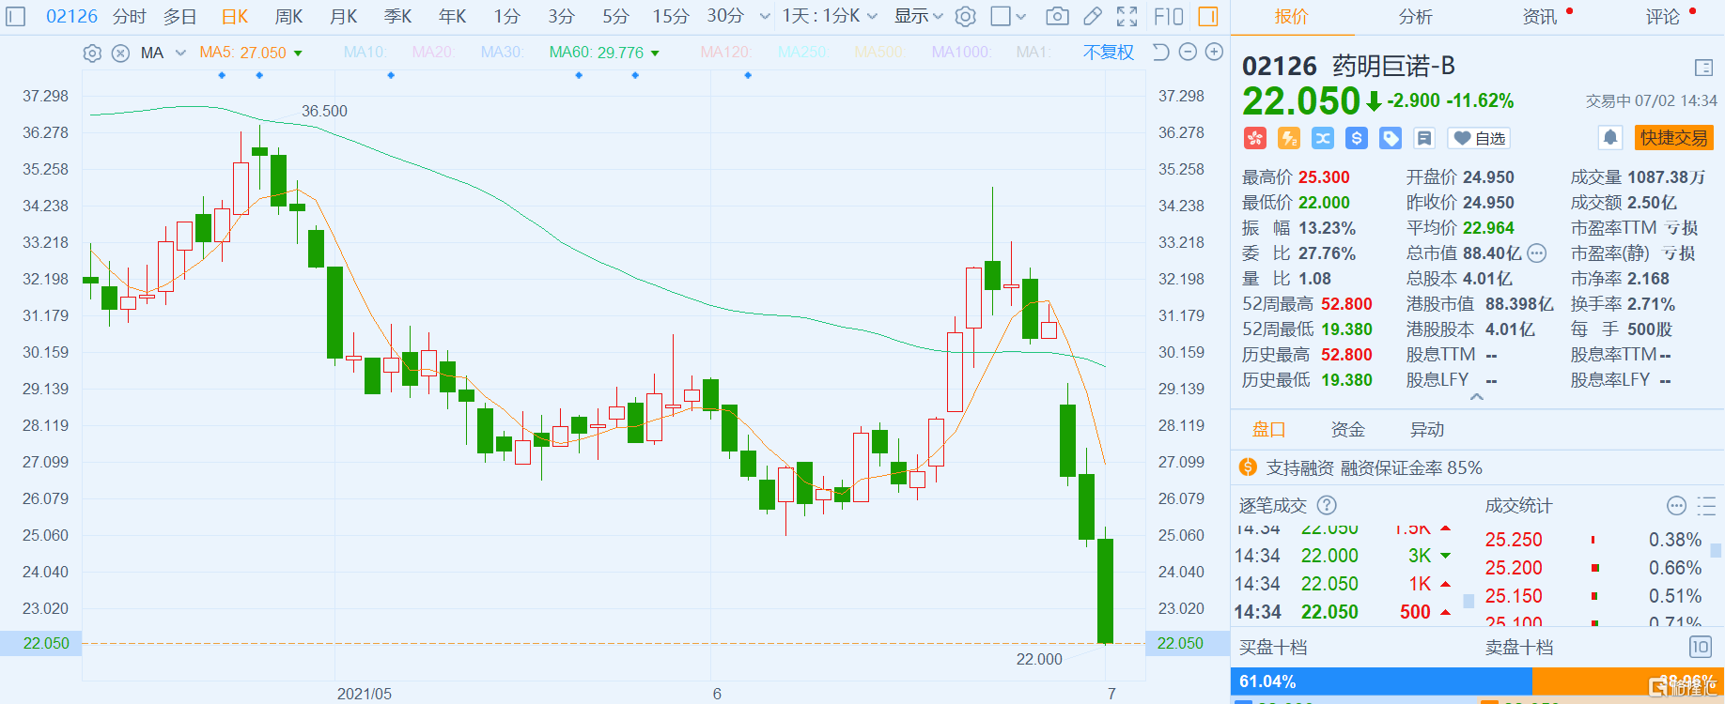
Task: Toggle 自选 watchlist heart button
Action: pyautogui.click(x=1479, y=138)
